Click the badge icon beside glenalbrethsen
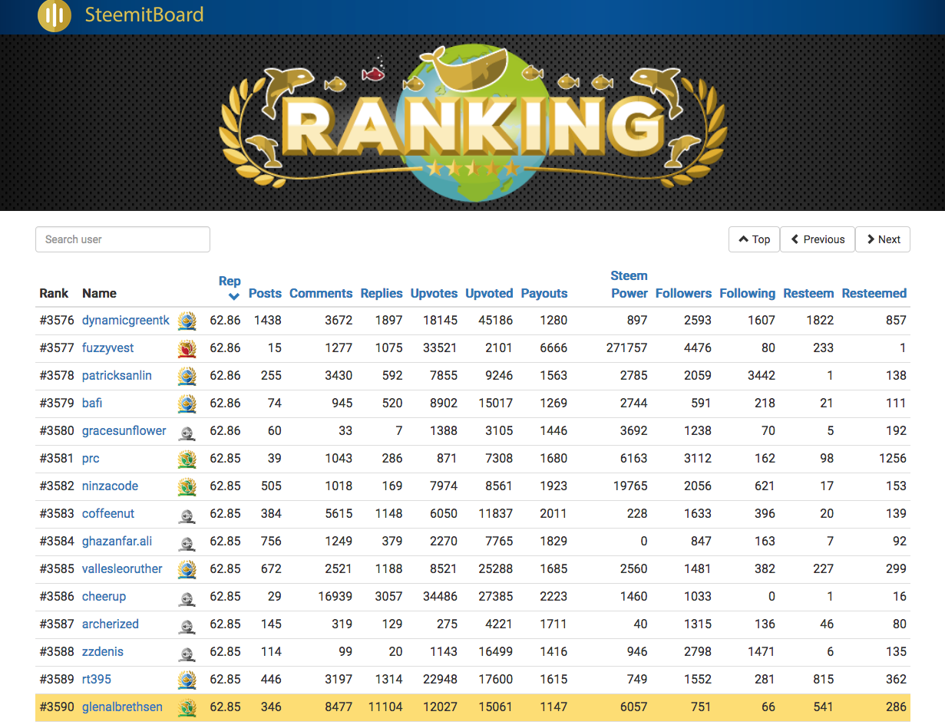This screenshot has height=728, width=945. [x=187, y=707]
